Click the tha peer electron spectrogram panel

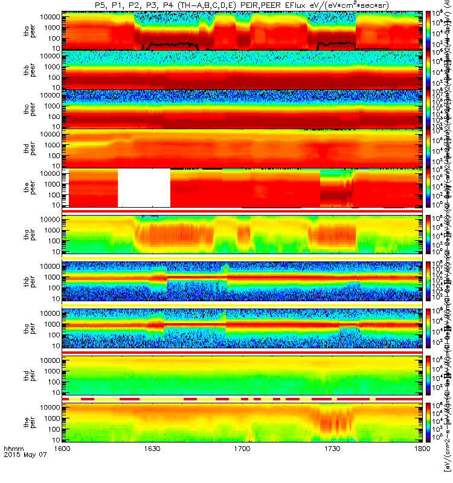pos(242,31)
